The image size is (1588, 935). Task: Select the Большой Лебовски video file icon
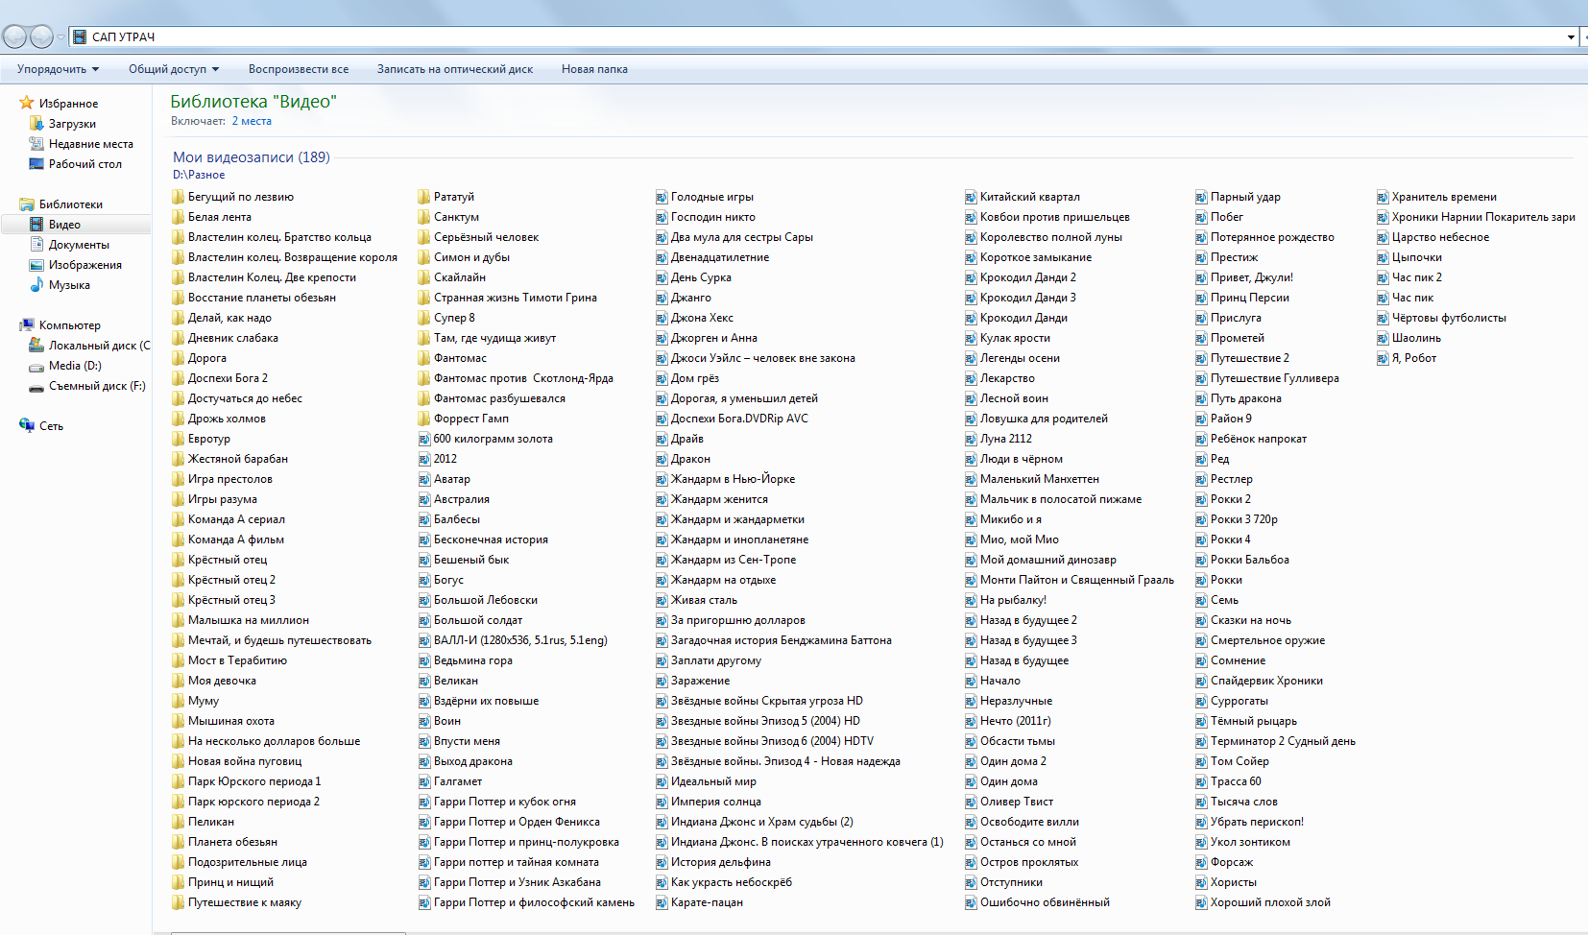click(424, 600)
